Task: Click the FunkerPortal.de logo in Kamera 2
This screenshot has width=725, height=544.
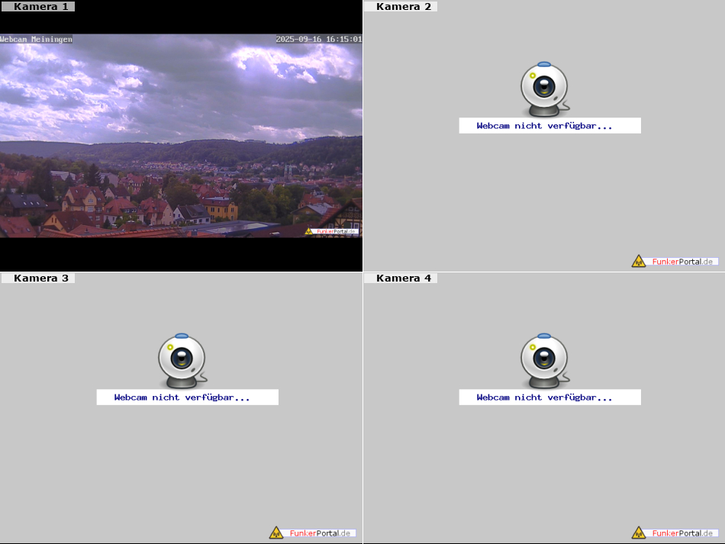Action: pos(675,261)
